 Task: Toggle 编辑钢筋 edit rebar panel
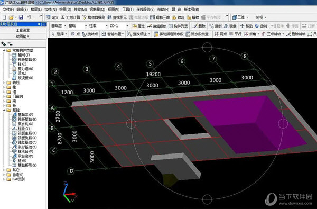(x=157, y=26)
